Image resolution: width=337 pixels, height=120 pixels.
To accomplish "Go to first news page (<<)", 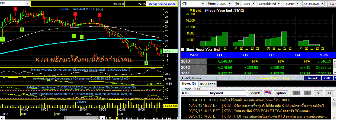I will [x=296, y=93].
